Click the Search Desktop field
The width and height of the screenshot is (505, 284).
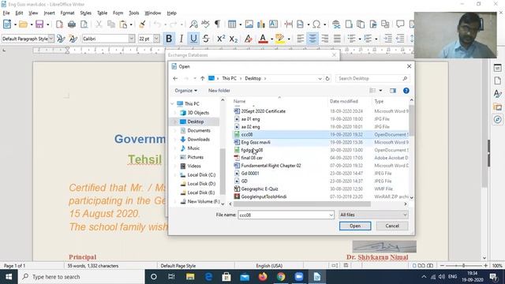372,78
